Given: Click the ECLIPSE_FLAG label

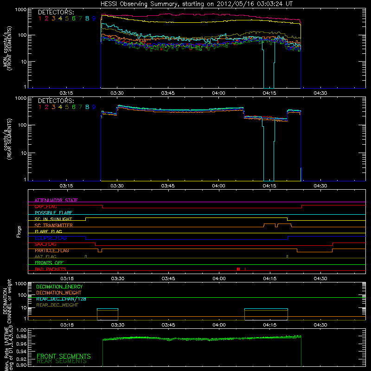Looking at the screenshot, I should click(x=51, y=238).
